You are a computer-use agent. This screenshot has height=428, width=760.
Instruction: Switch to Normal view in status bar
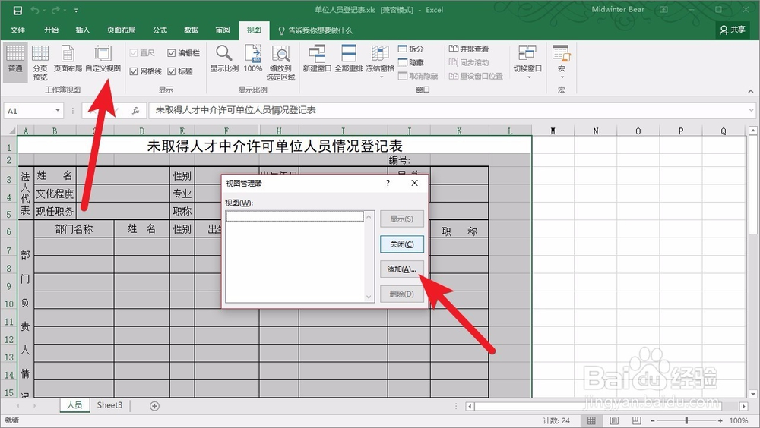[591, 420]
